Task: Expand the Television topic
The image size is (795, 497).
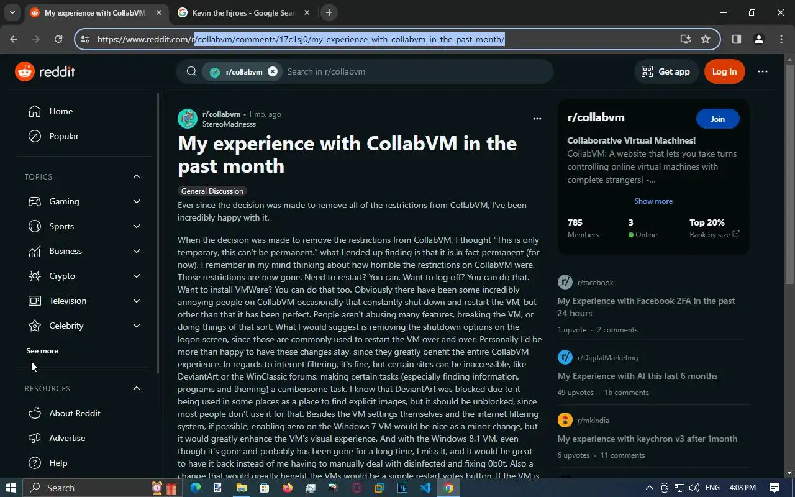Action: click(137, 301)
